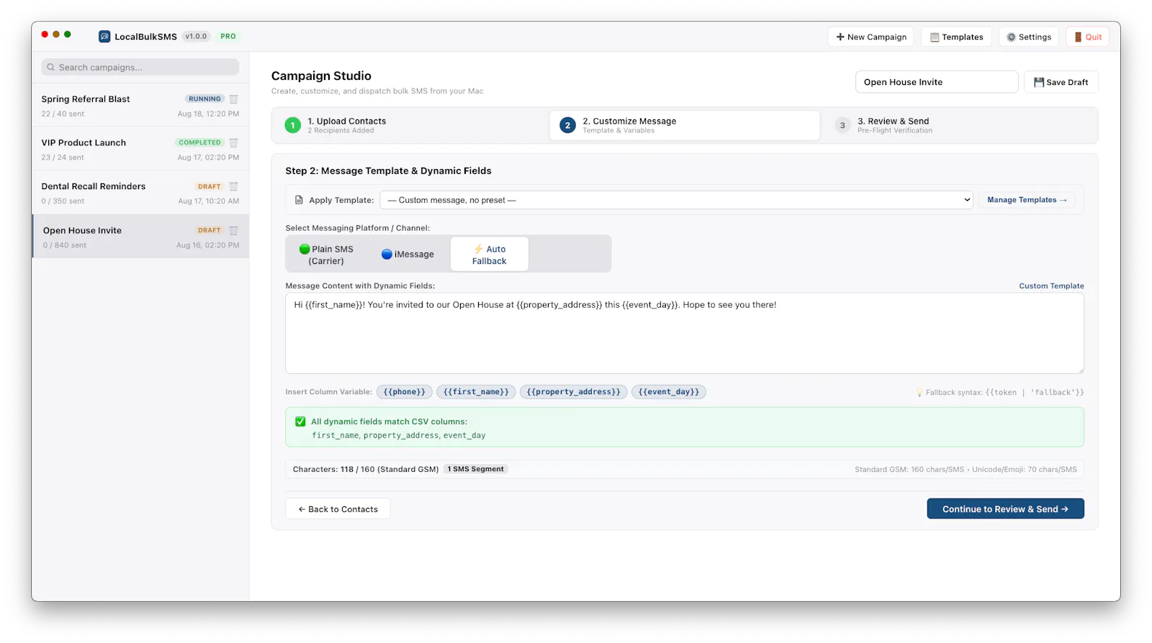The height and width of the screenshot is (643, 1152).
Task: Click Characters: 118 / 160 counter text
Action: point(366,470)
